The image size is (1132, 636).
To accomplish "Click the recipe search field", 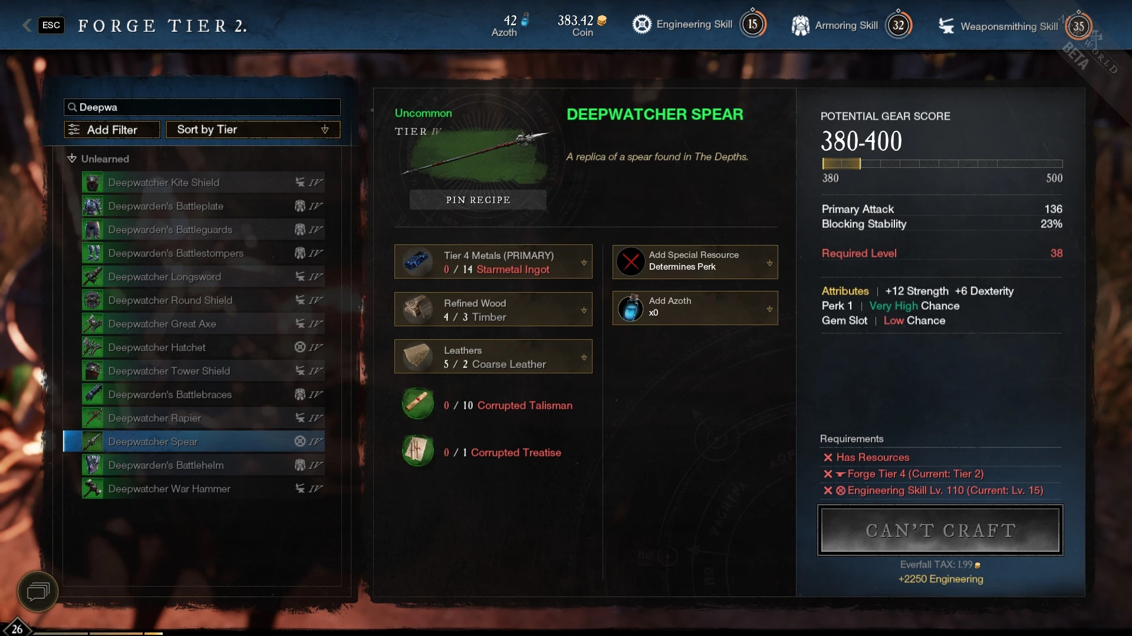I will 202,107.
